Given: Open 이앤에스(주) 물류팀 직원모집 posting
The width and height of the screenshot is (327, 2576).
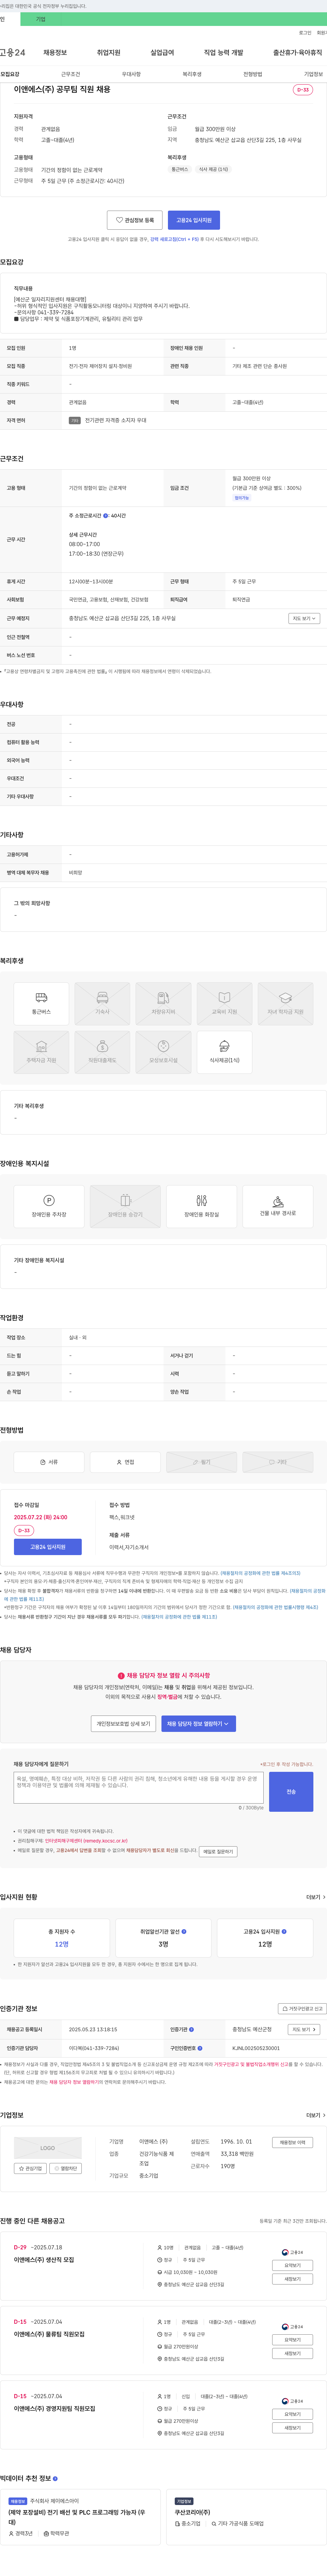Looking at the screenshot, I should (x=49, y=2334).
